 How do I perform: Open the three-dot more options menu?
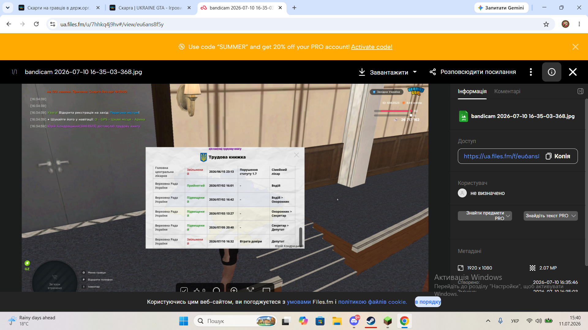tap(531, 72)
